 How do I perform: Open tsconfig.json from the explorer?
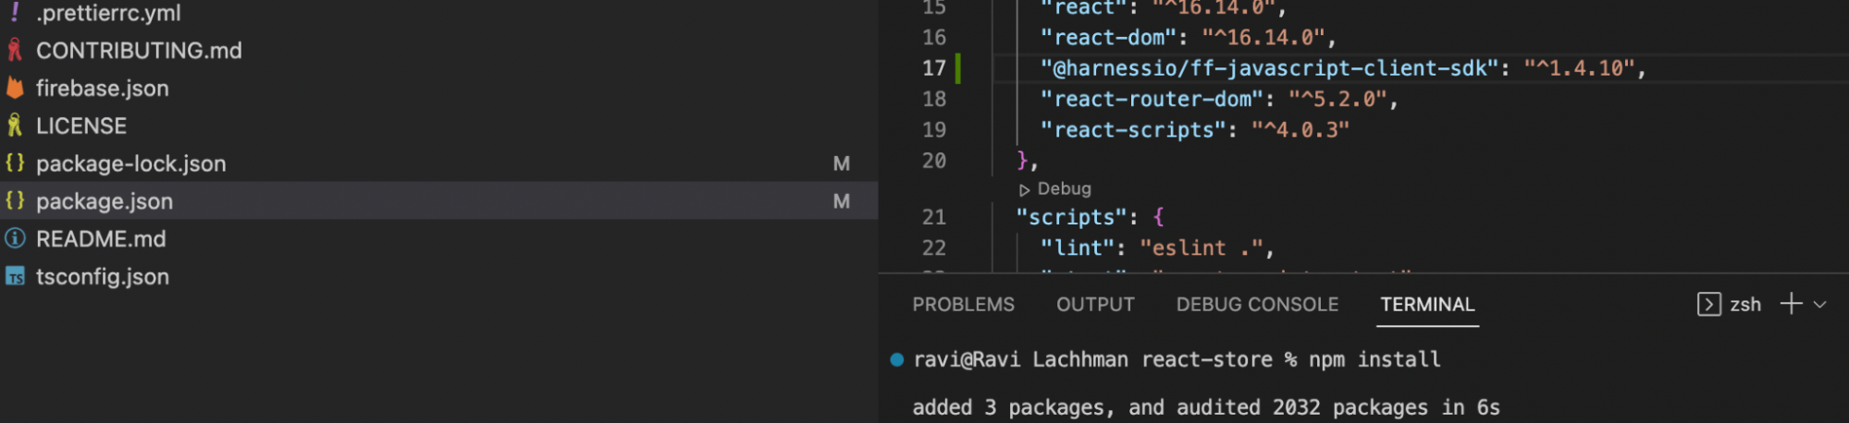(103, 276)
